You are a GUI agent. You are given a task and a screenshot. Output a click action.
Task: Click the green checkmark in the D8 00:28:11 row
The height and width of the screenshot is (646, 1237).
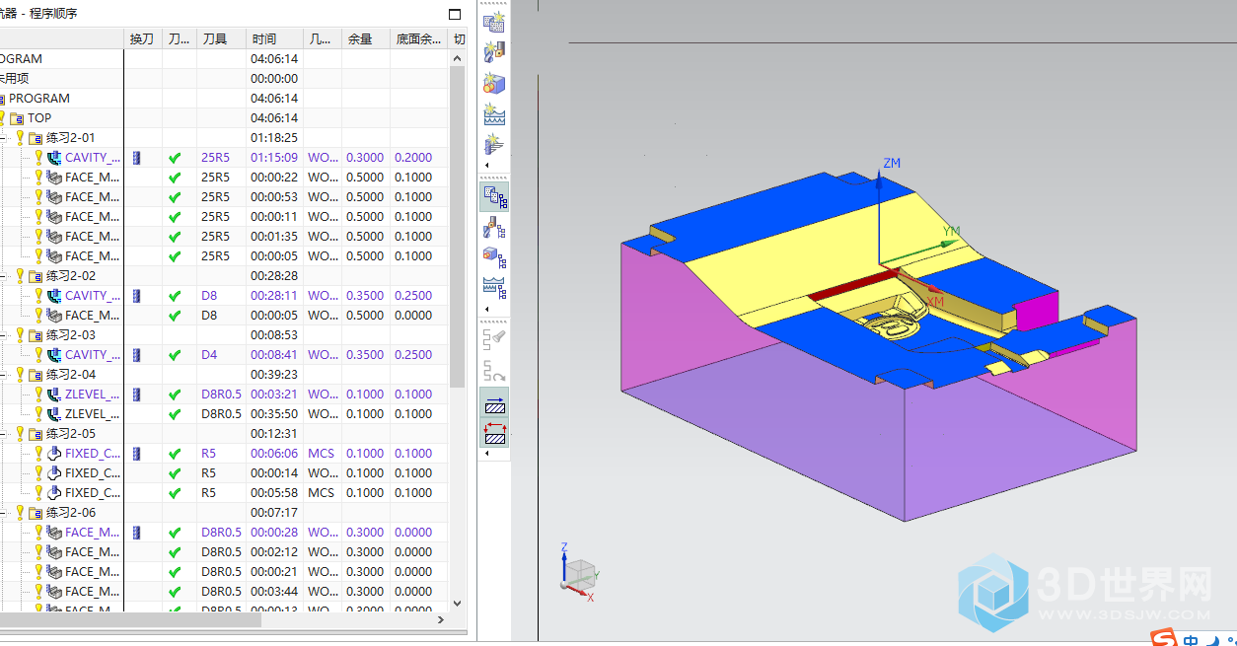coord(175,295)
